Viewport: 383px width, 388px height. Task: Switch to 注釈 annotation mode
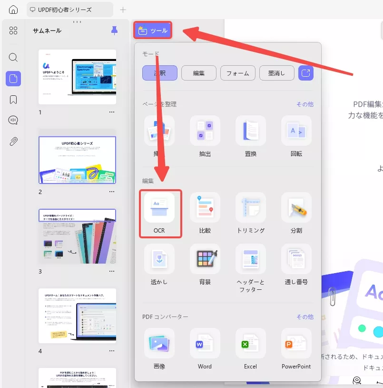(160, 73)
